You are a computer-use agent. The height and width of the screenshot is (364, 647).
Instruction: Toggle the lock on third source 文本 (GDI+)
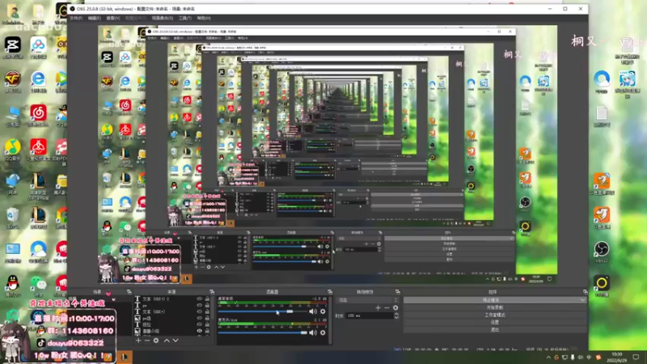tap(207, 311)
